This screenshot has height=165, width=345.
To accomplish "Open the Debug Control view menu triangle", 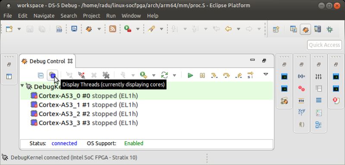I will (x=266, y=74).
